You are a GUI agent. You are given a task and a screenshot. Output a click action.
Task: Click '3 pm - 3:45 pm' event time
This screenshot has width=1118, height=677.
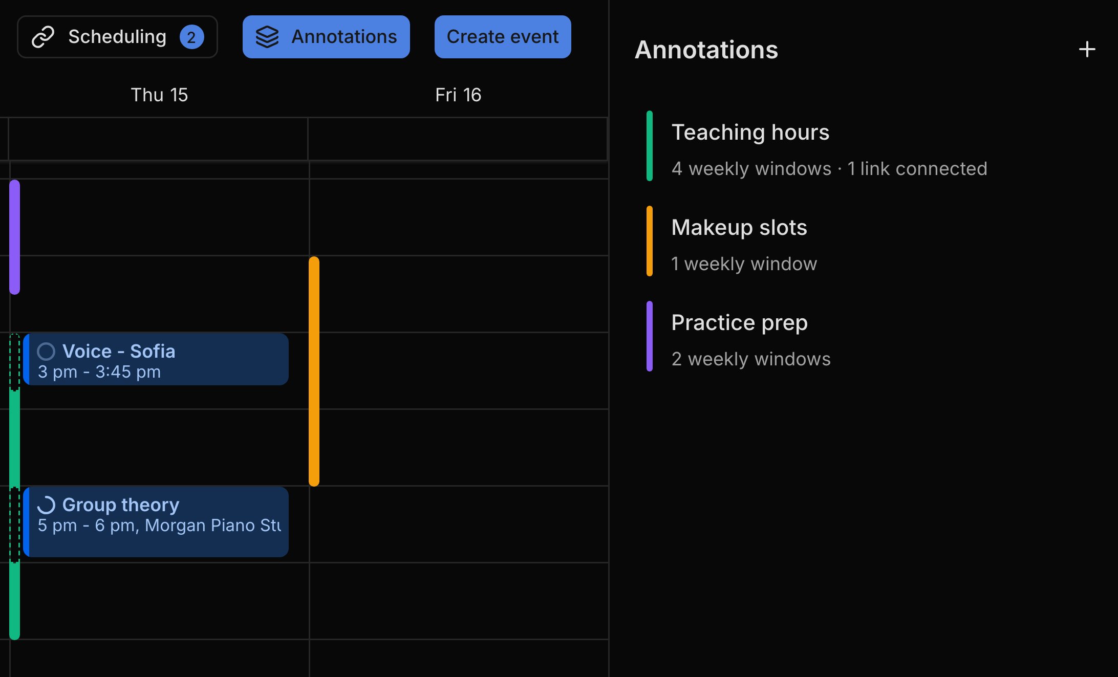[99, 372]
